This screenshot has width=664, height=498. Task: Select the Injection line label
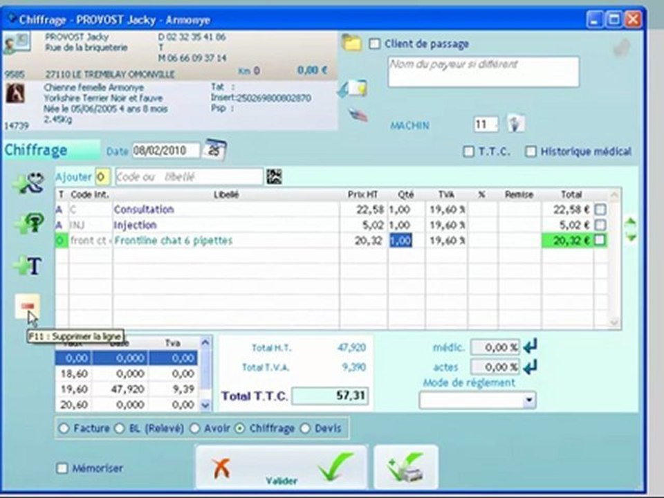[x=136, y=225]
